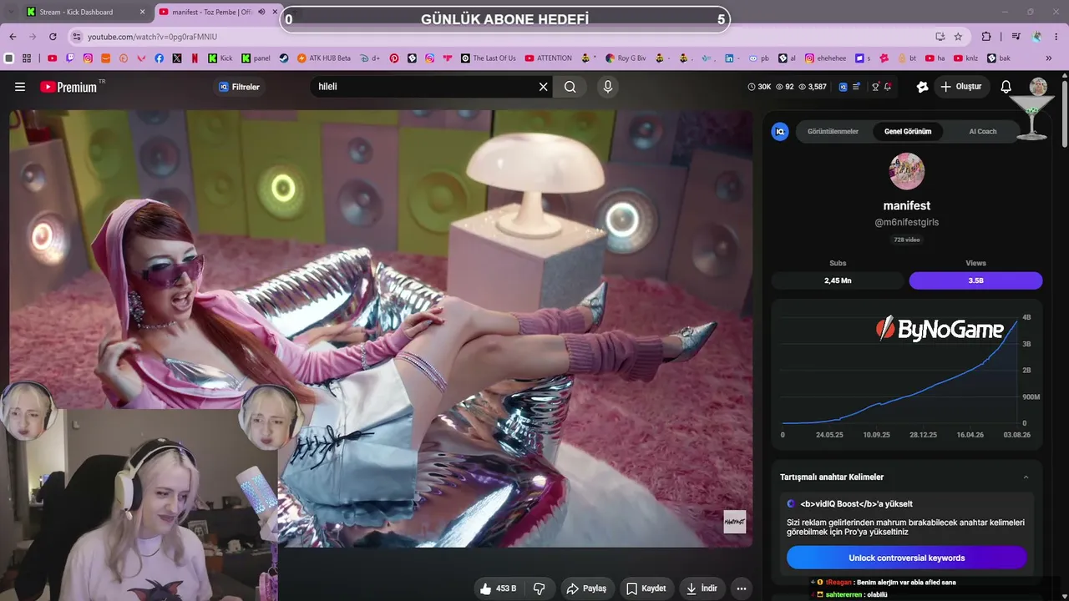Open the Twitch bookmark icon

point(70,58)
